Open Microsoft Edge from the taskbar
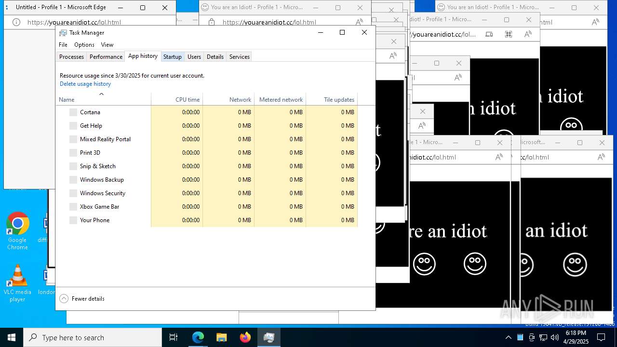 click(x=198, y=337)
